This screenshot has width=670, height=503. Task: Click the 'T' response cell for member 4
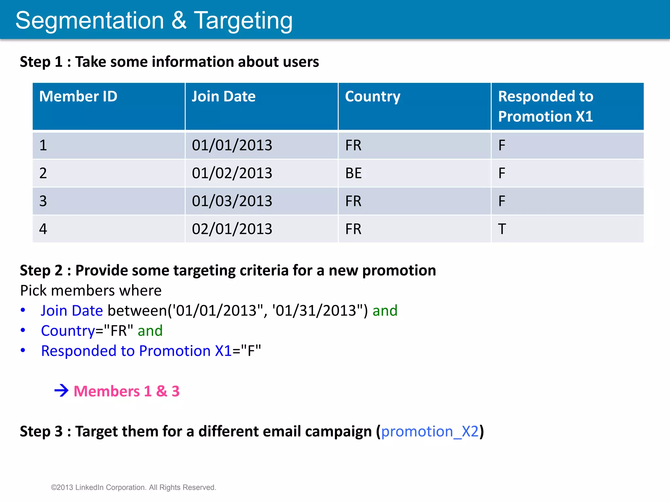click(x=568, y=229)
